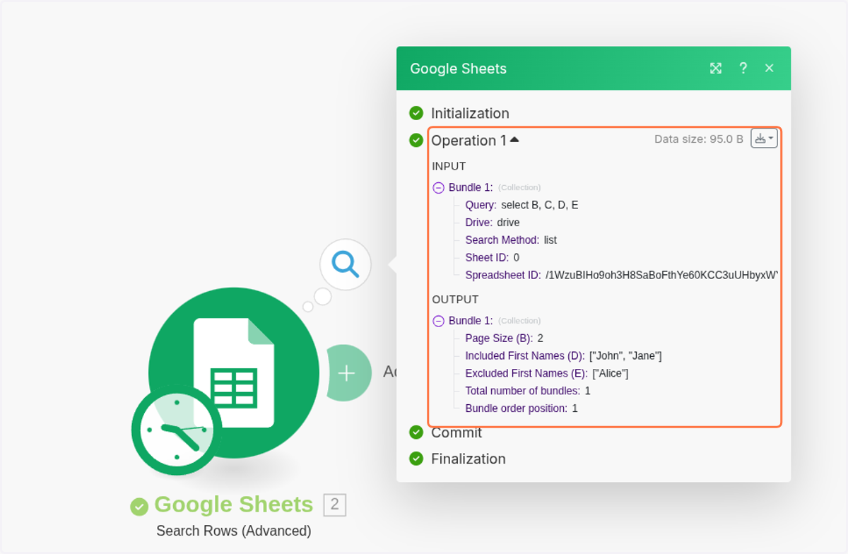Click the clock schedule icon
The width and height of the screenshot is (848, 554).
point(177,430)
